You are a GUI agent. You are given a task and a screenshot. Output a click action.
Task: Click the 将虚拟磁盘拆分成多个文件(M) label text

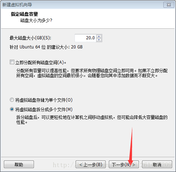[x=44, y=110]
